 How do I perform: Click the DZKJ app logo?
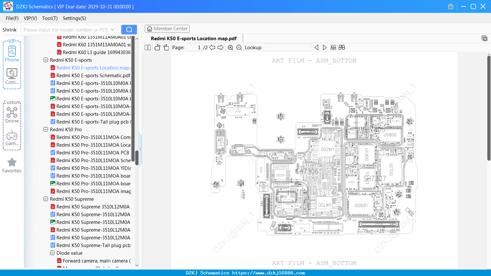point(8,6)
